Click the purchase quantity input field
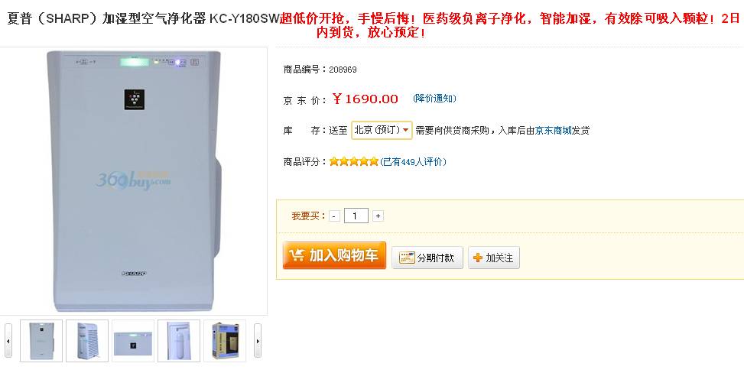 coord(356,216)
